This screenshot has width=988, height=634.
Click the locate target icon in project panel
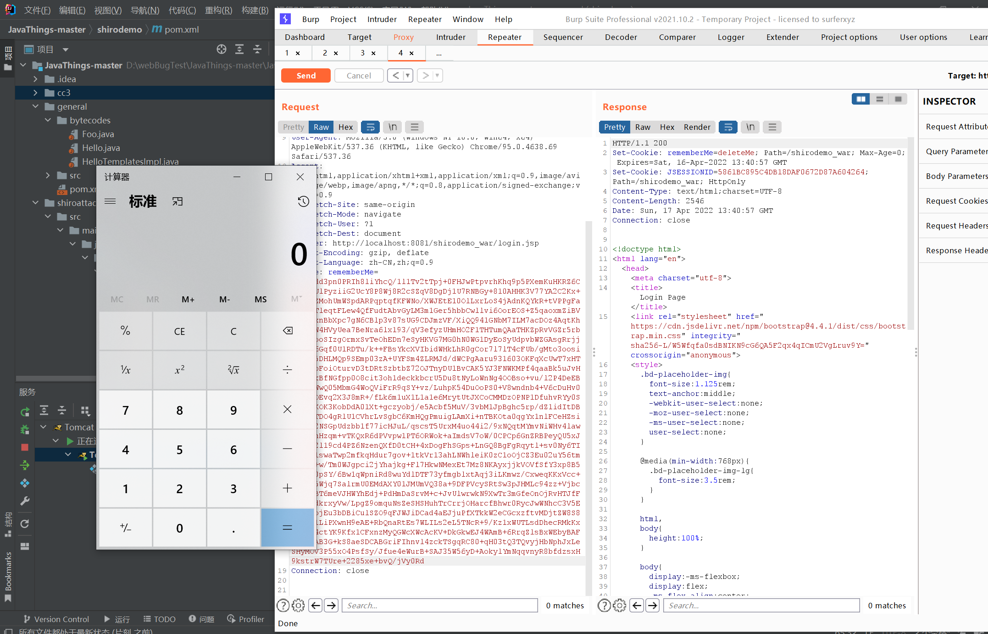coord(222,49)
